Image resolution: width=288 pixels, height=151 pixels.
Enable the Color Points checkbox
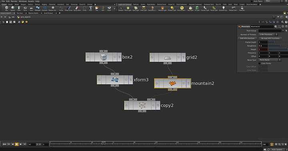point(259,63)
